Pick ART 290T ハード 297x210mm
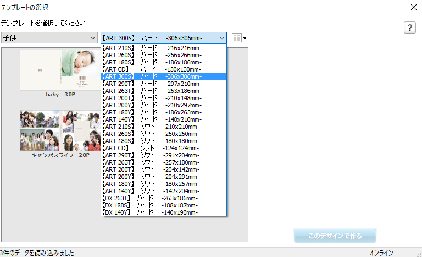Screen dimensions: 422x257 tap(164, 84)
